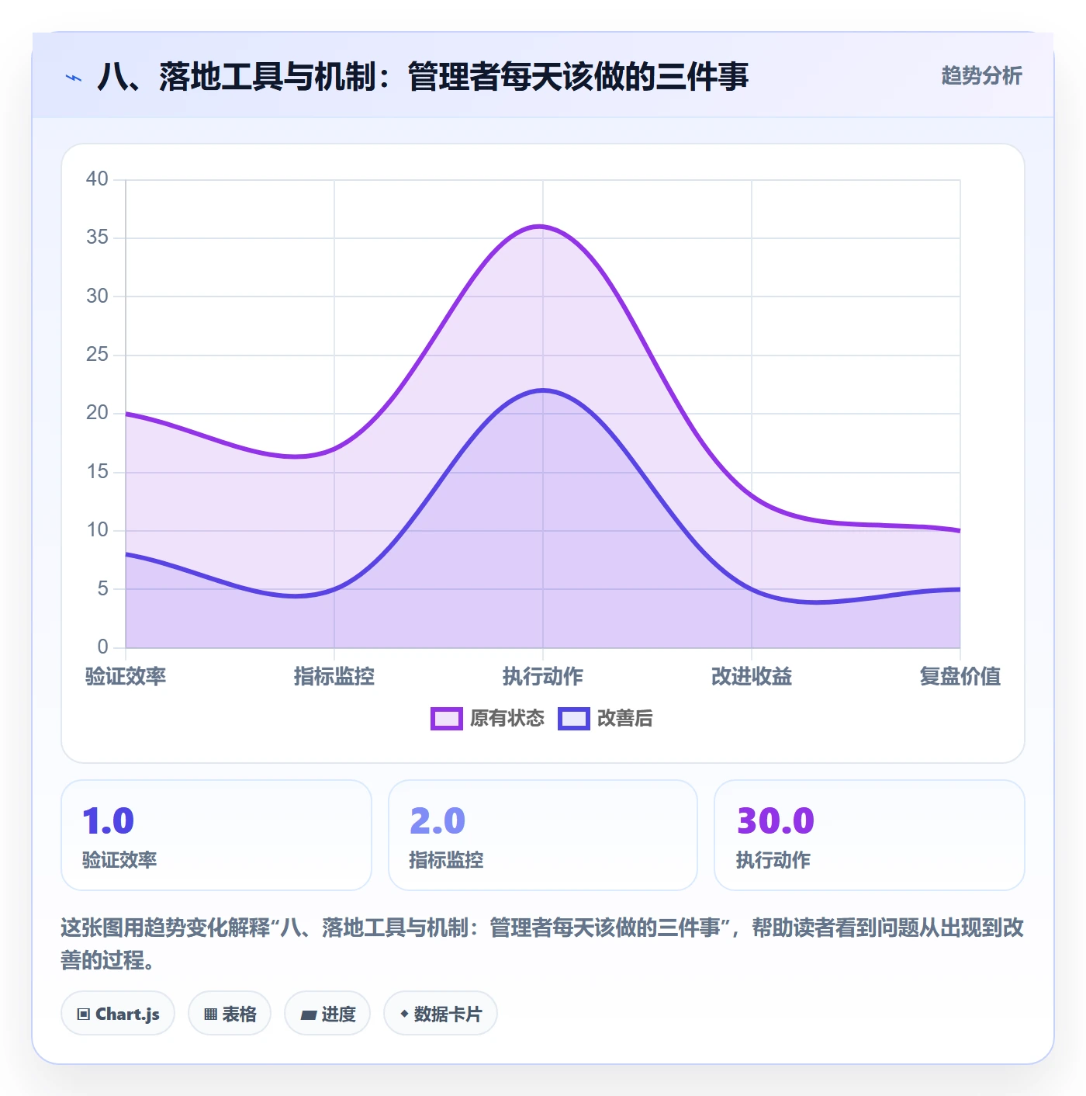Click the 改进收益 x-axis label

[752, 676]
